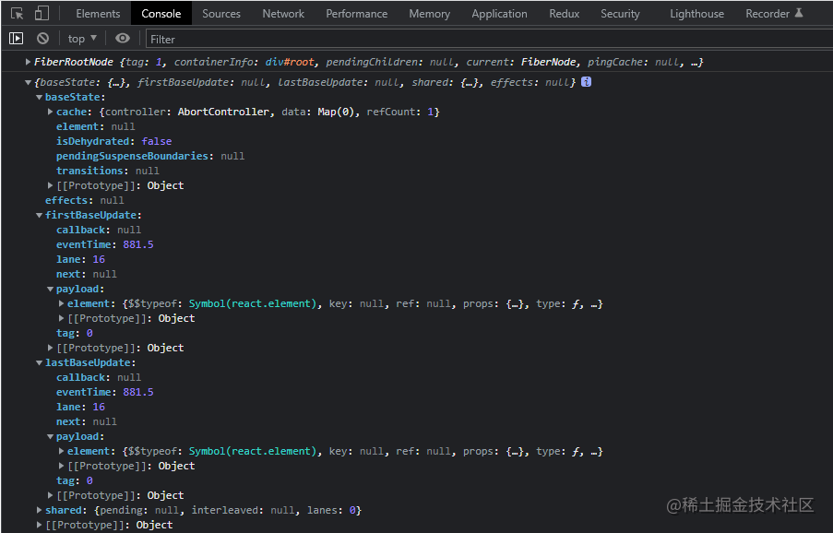The width and height of the screenshot is (833, 533).
Task: Expand Prototype under baseState
Action: click(x=50, y=185)
